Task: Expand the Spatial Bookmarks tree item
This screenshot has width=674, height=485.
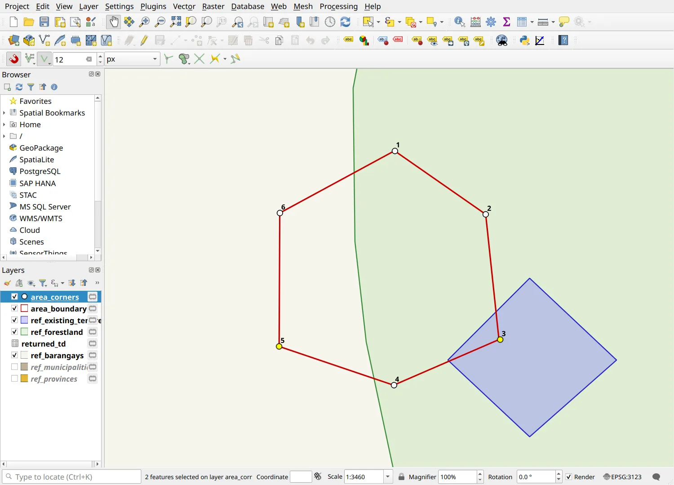Action: pos(4,113)
